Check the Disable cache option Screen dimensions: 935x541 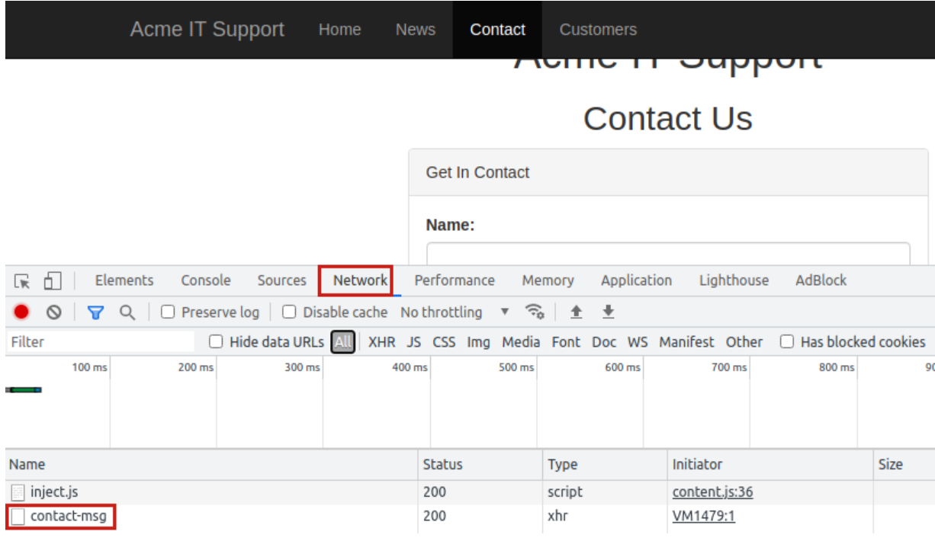pos(290,312)
